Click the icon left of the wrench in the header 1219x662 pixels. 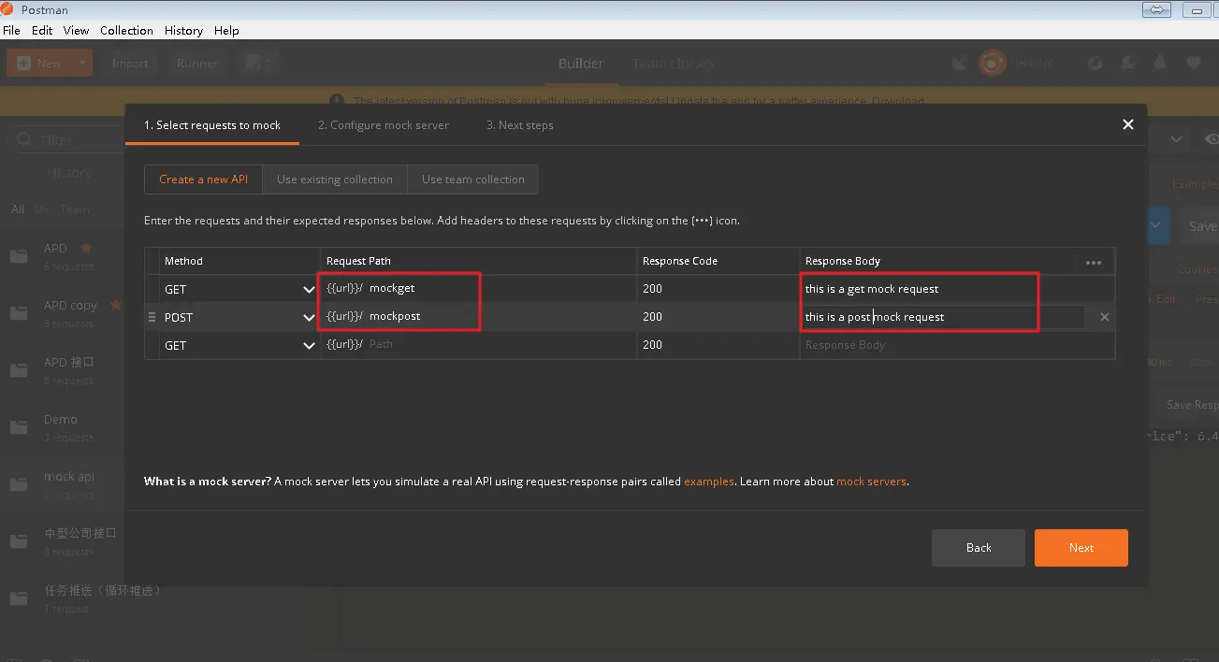[x=1096, y=64]
